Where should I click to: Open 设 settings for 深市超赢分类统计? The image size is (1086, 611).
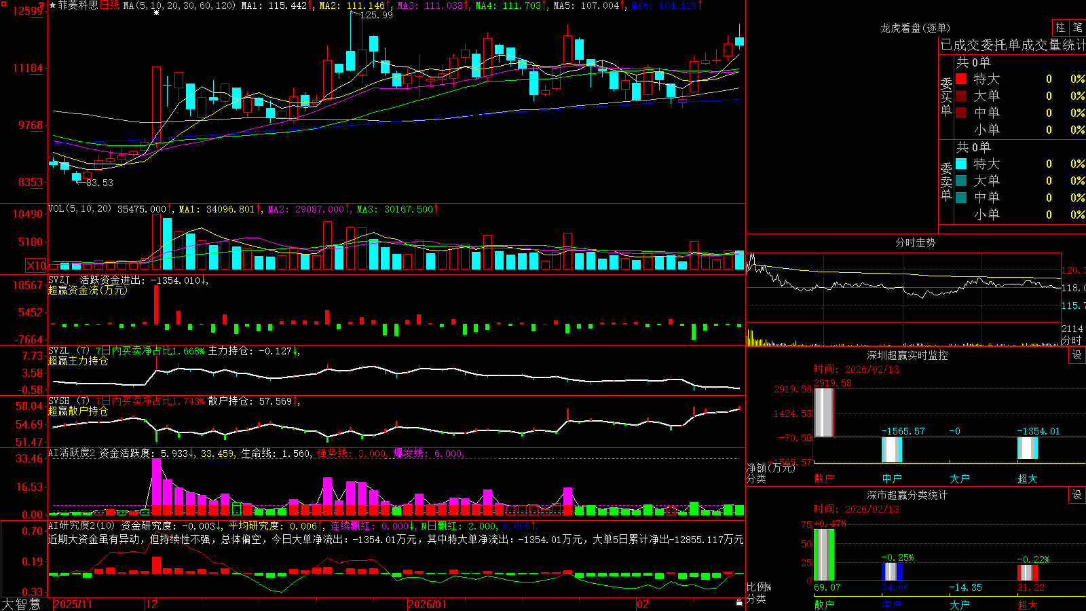(1077, 495)
